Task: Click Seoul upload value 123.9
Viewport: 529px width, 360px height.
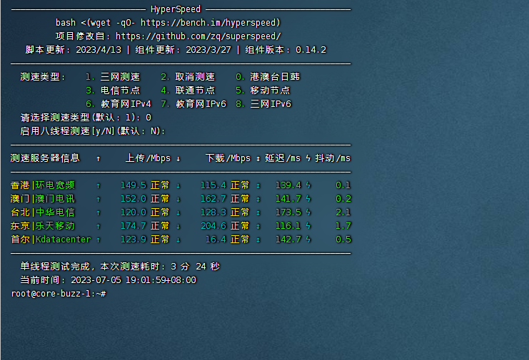Action: (133, 239)
